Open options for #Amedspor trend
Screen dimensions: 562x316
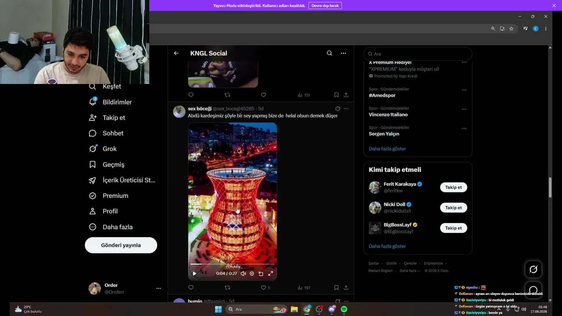[464, 90]
